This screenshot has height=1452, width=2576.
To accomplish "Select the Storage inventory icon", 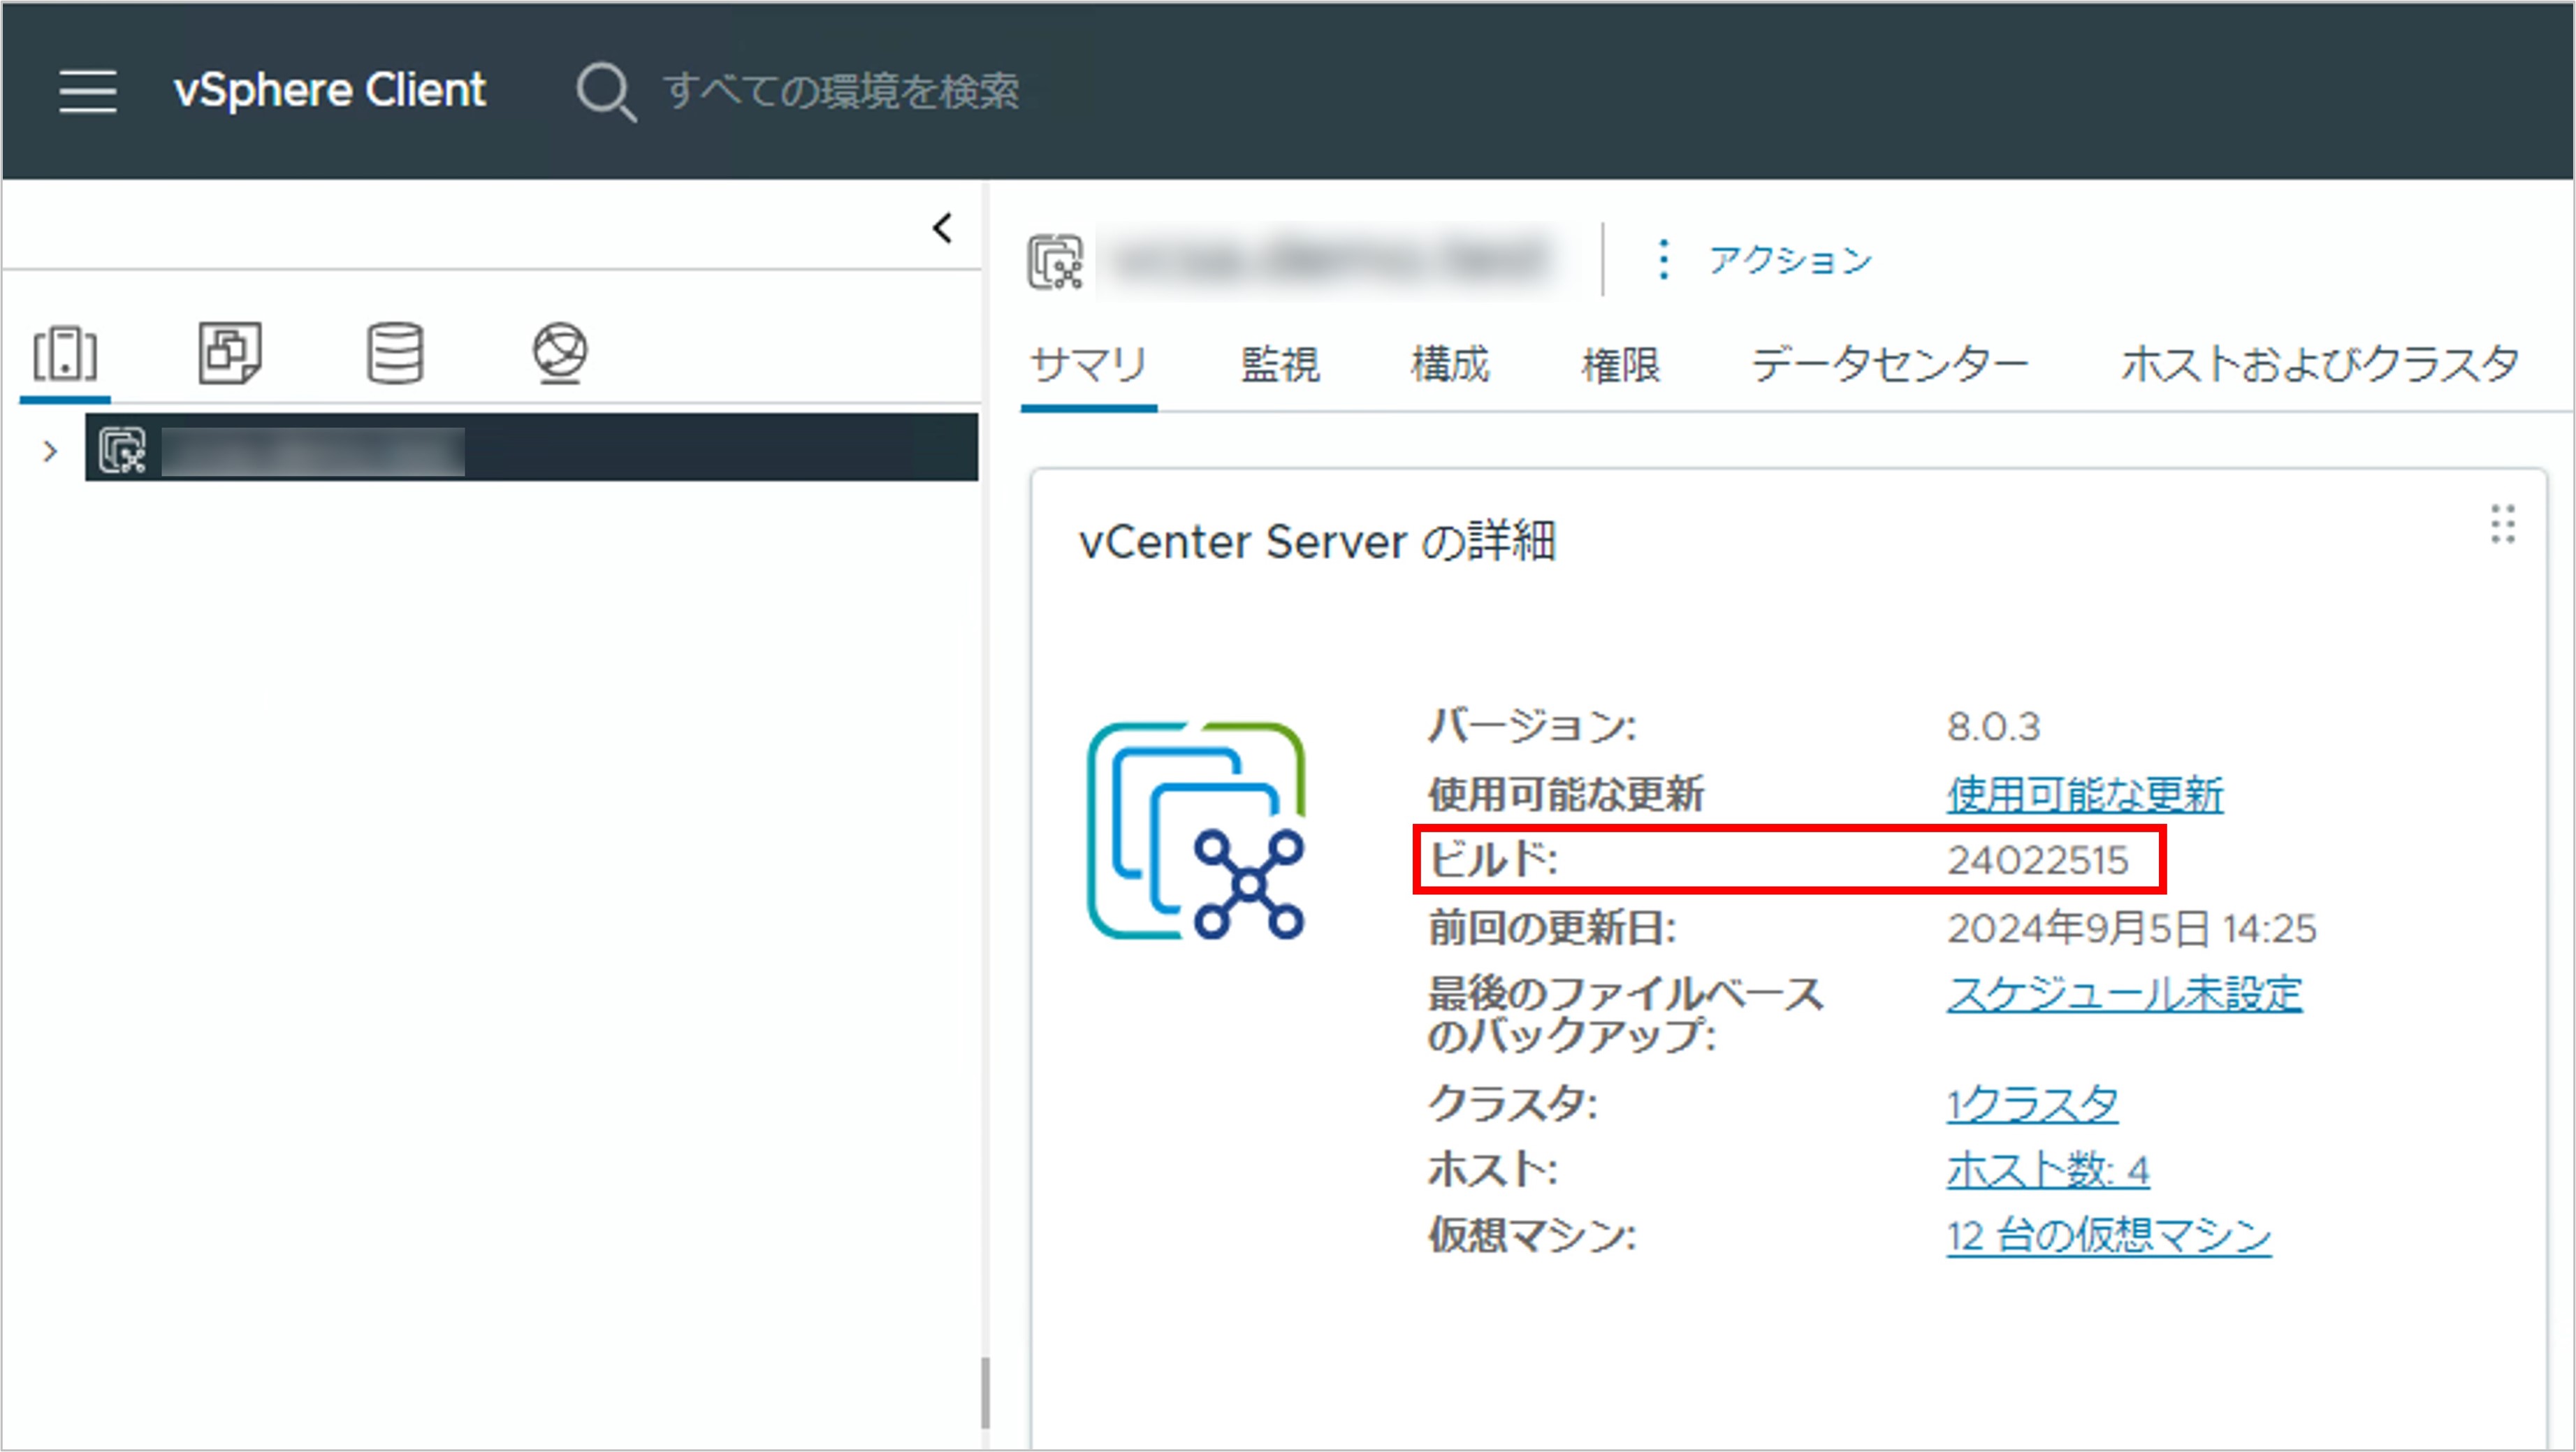I will pos(394,352).
